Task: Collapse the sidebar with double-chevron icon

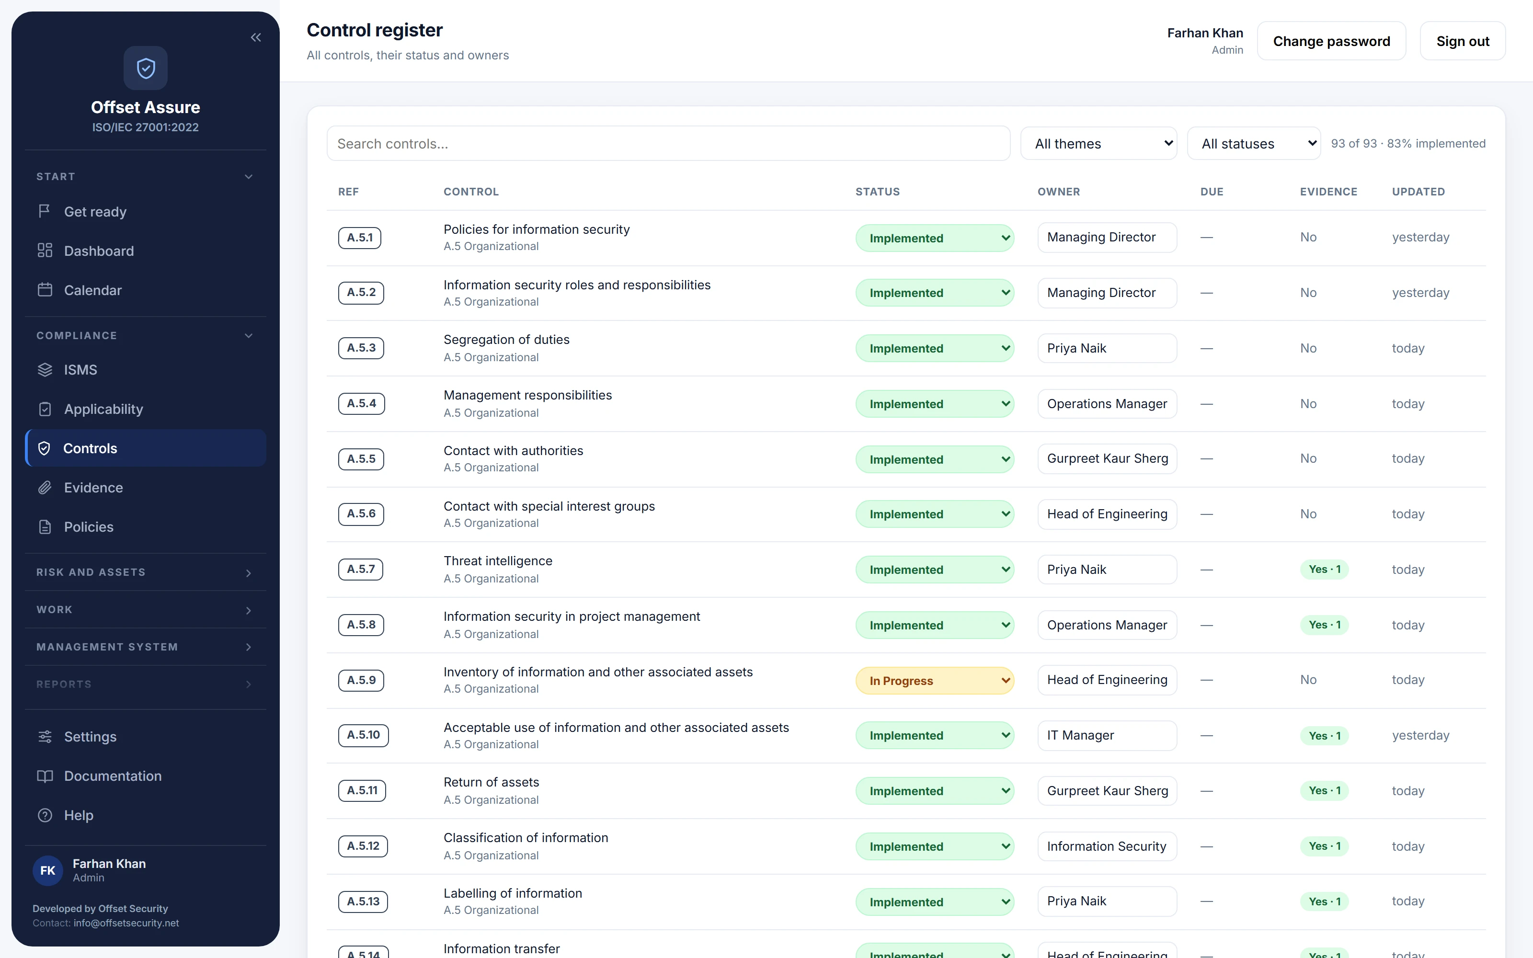Action: coord(256,37)
